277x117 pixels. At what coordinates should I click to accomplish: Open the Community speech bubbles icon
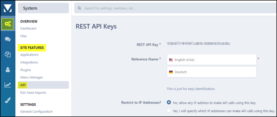pyautogui.click(x=7, y=39)
